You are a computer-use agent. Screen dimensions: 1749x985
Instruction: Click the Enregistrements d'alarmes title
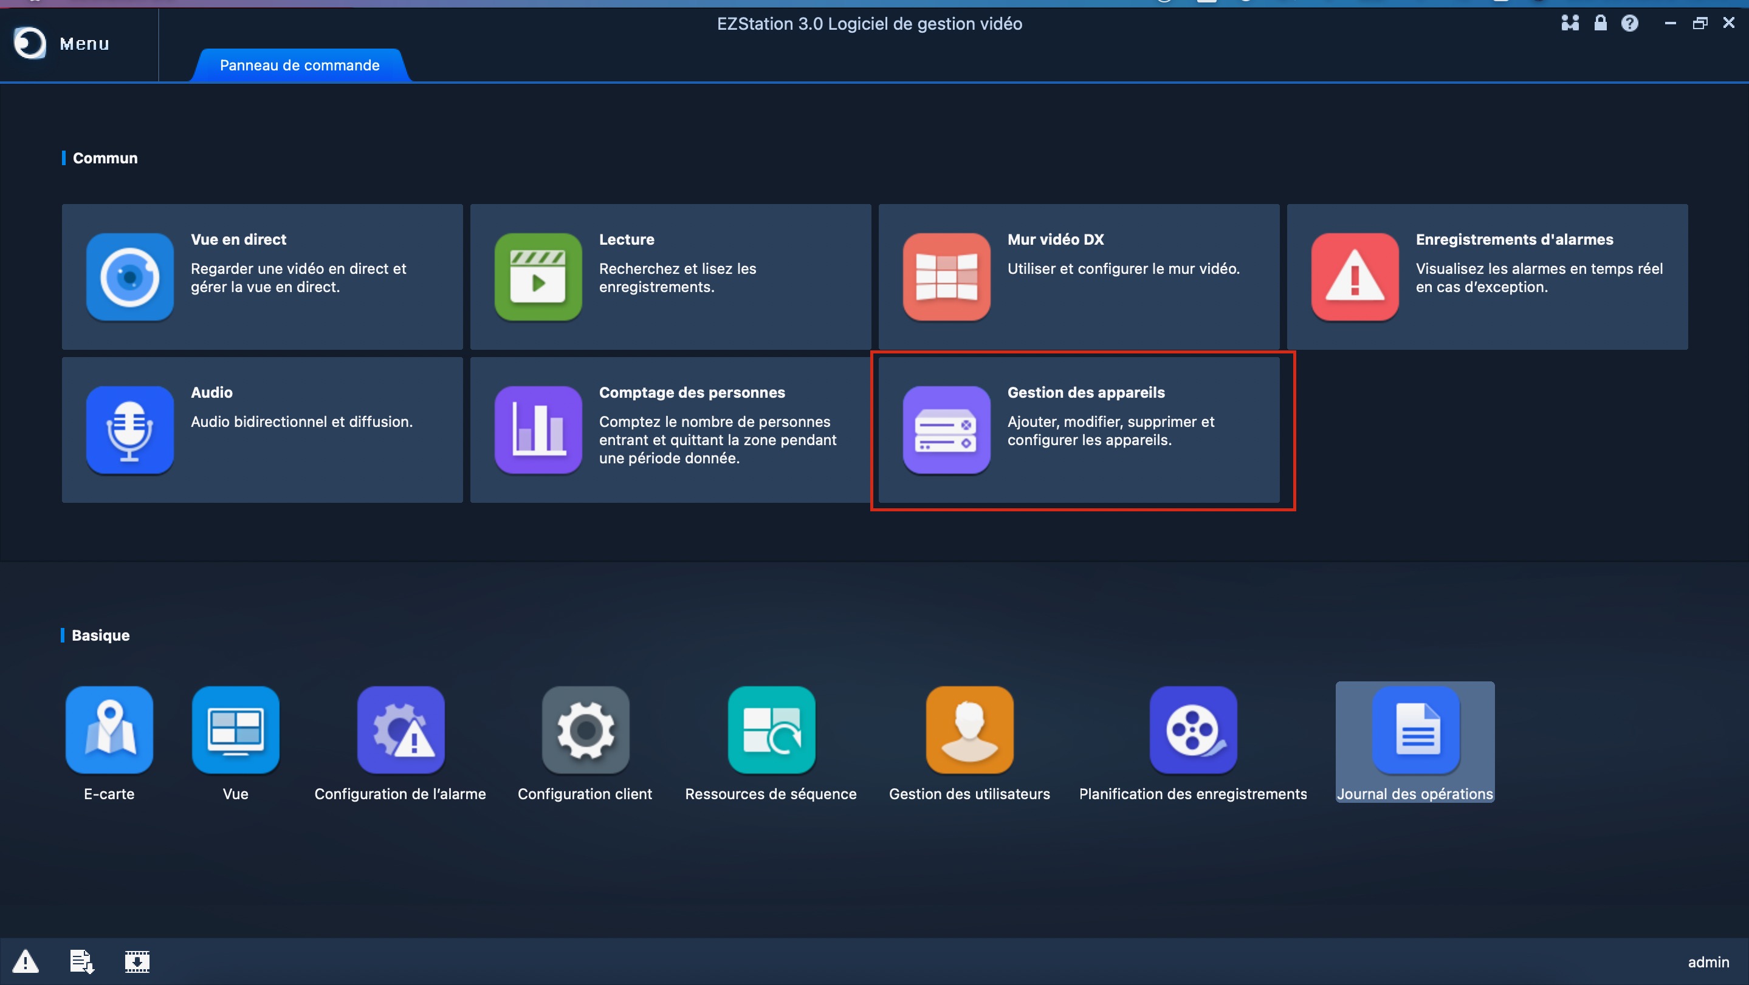pos(1514,239)
